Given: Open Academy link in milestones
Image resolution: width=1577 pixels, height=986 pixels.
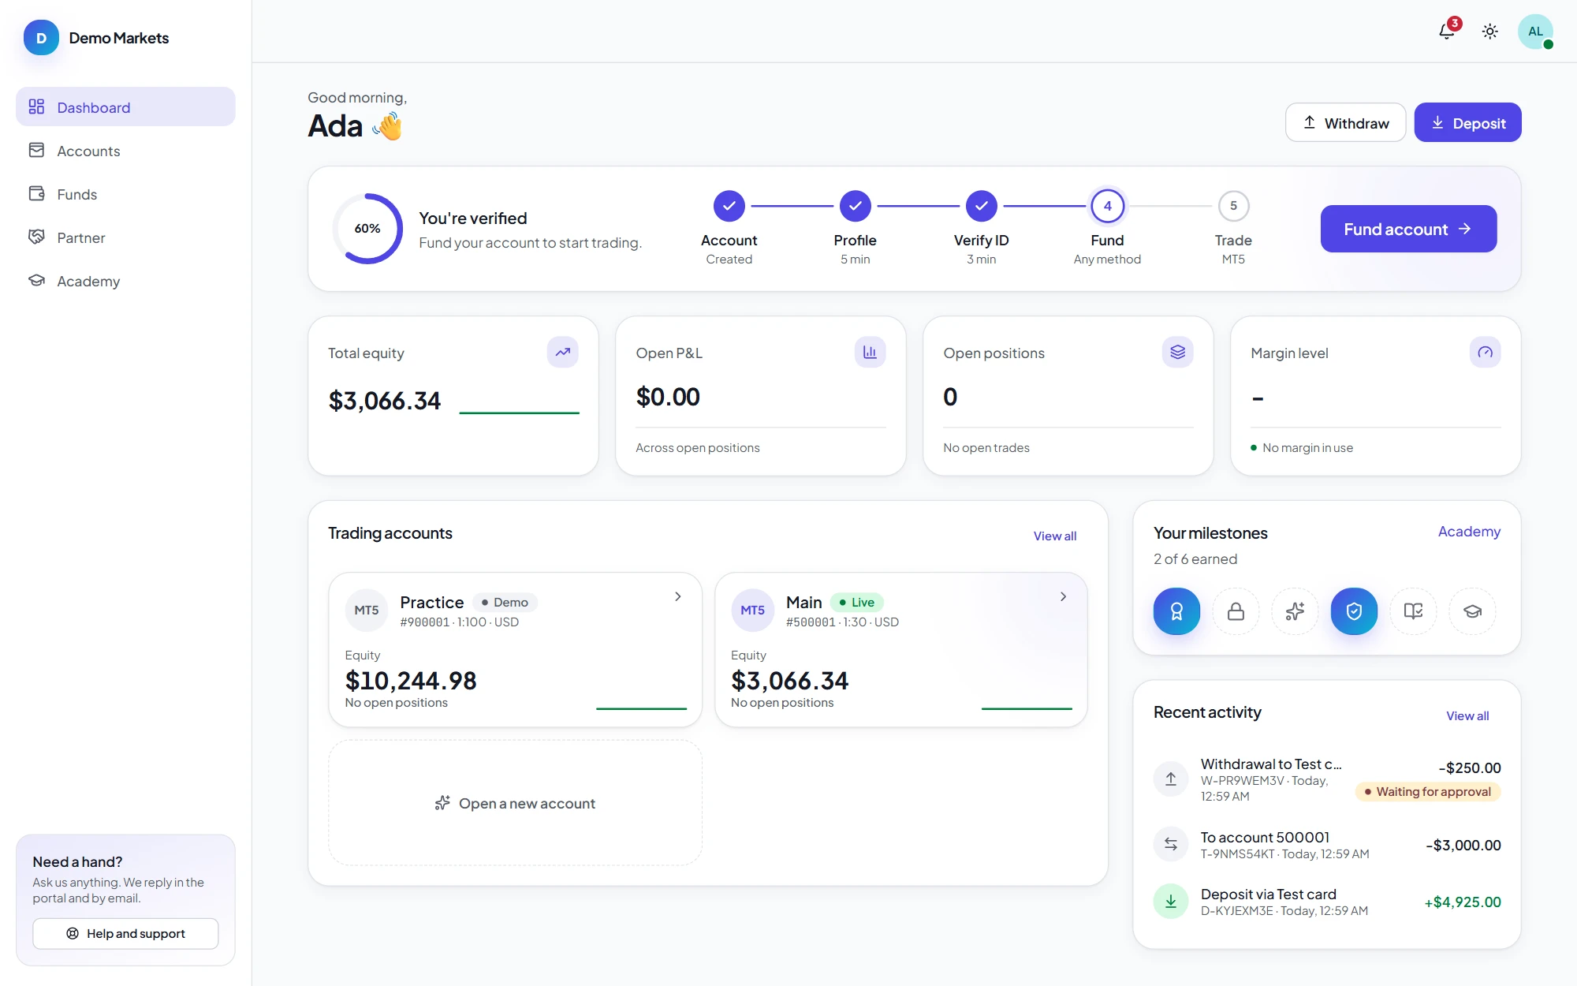Looking at the screenshot, I should pos(1469,532).
